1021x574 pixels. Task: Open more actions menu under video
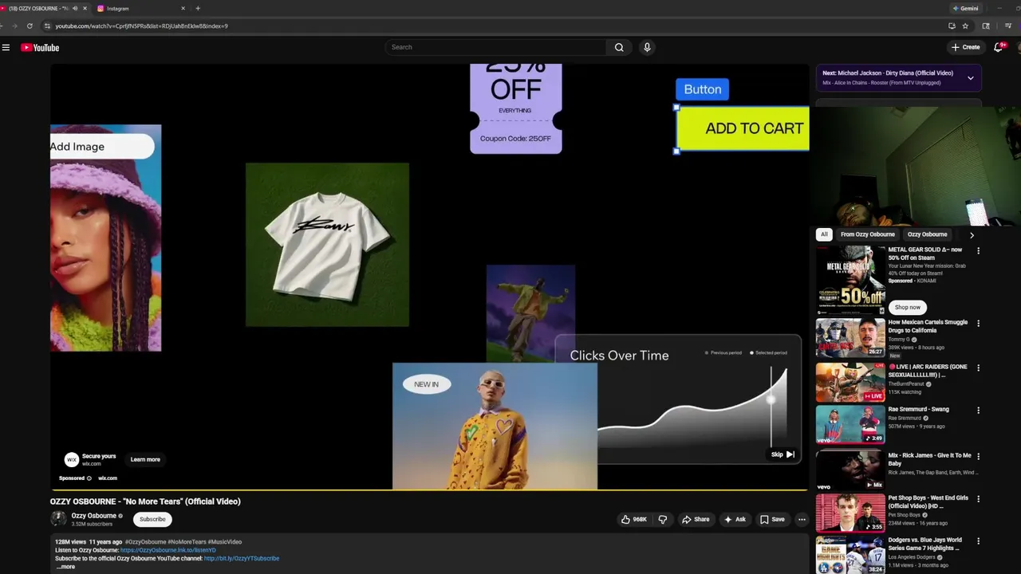[x=802, y=519]
